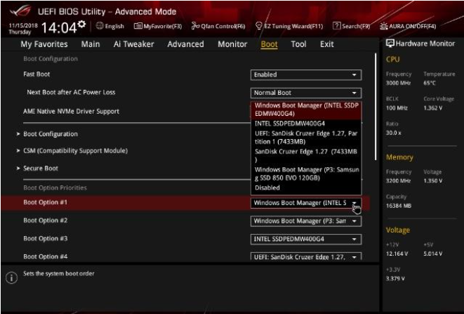Open Qfan Control(F6)
This screenshot has width=464, height=314.
click(218, 26)
